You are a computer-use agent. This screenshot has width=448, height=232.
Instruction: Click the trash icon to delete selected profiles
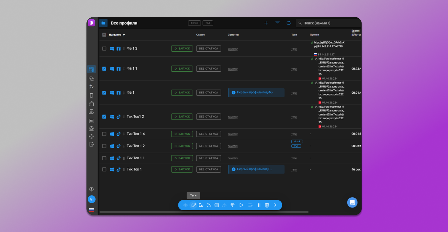267,205
